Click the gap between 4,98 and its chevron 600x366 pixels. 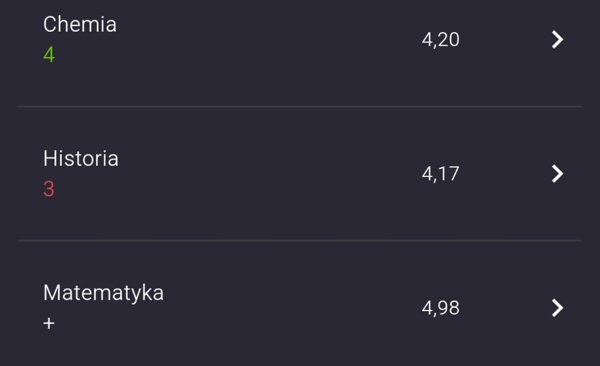(x=504, y=308)
